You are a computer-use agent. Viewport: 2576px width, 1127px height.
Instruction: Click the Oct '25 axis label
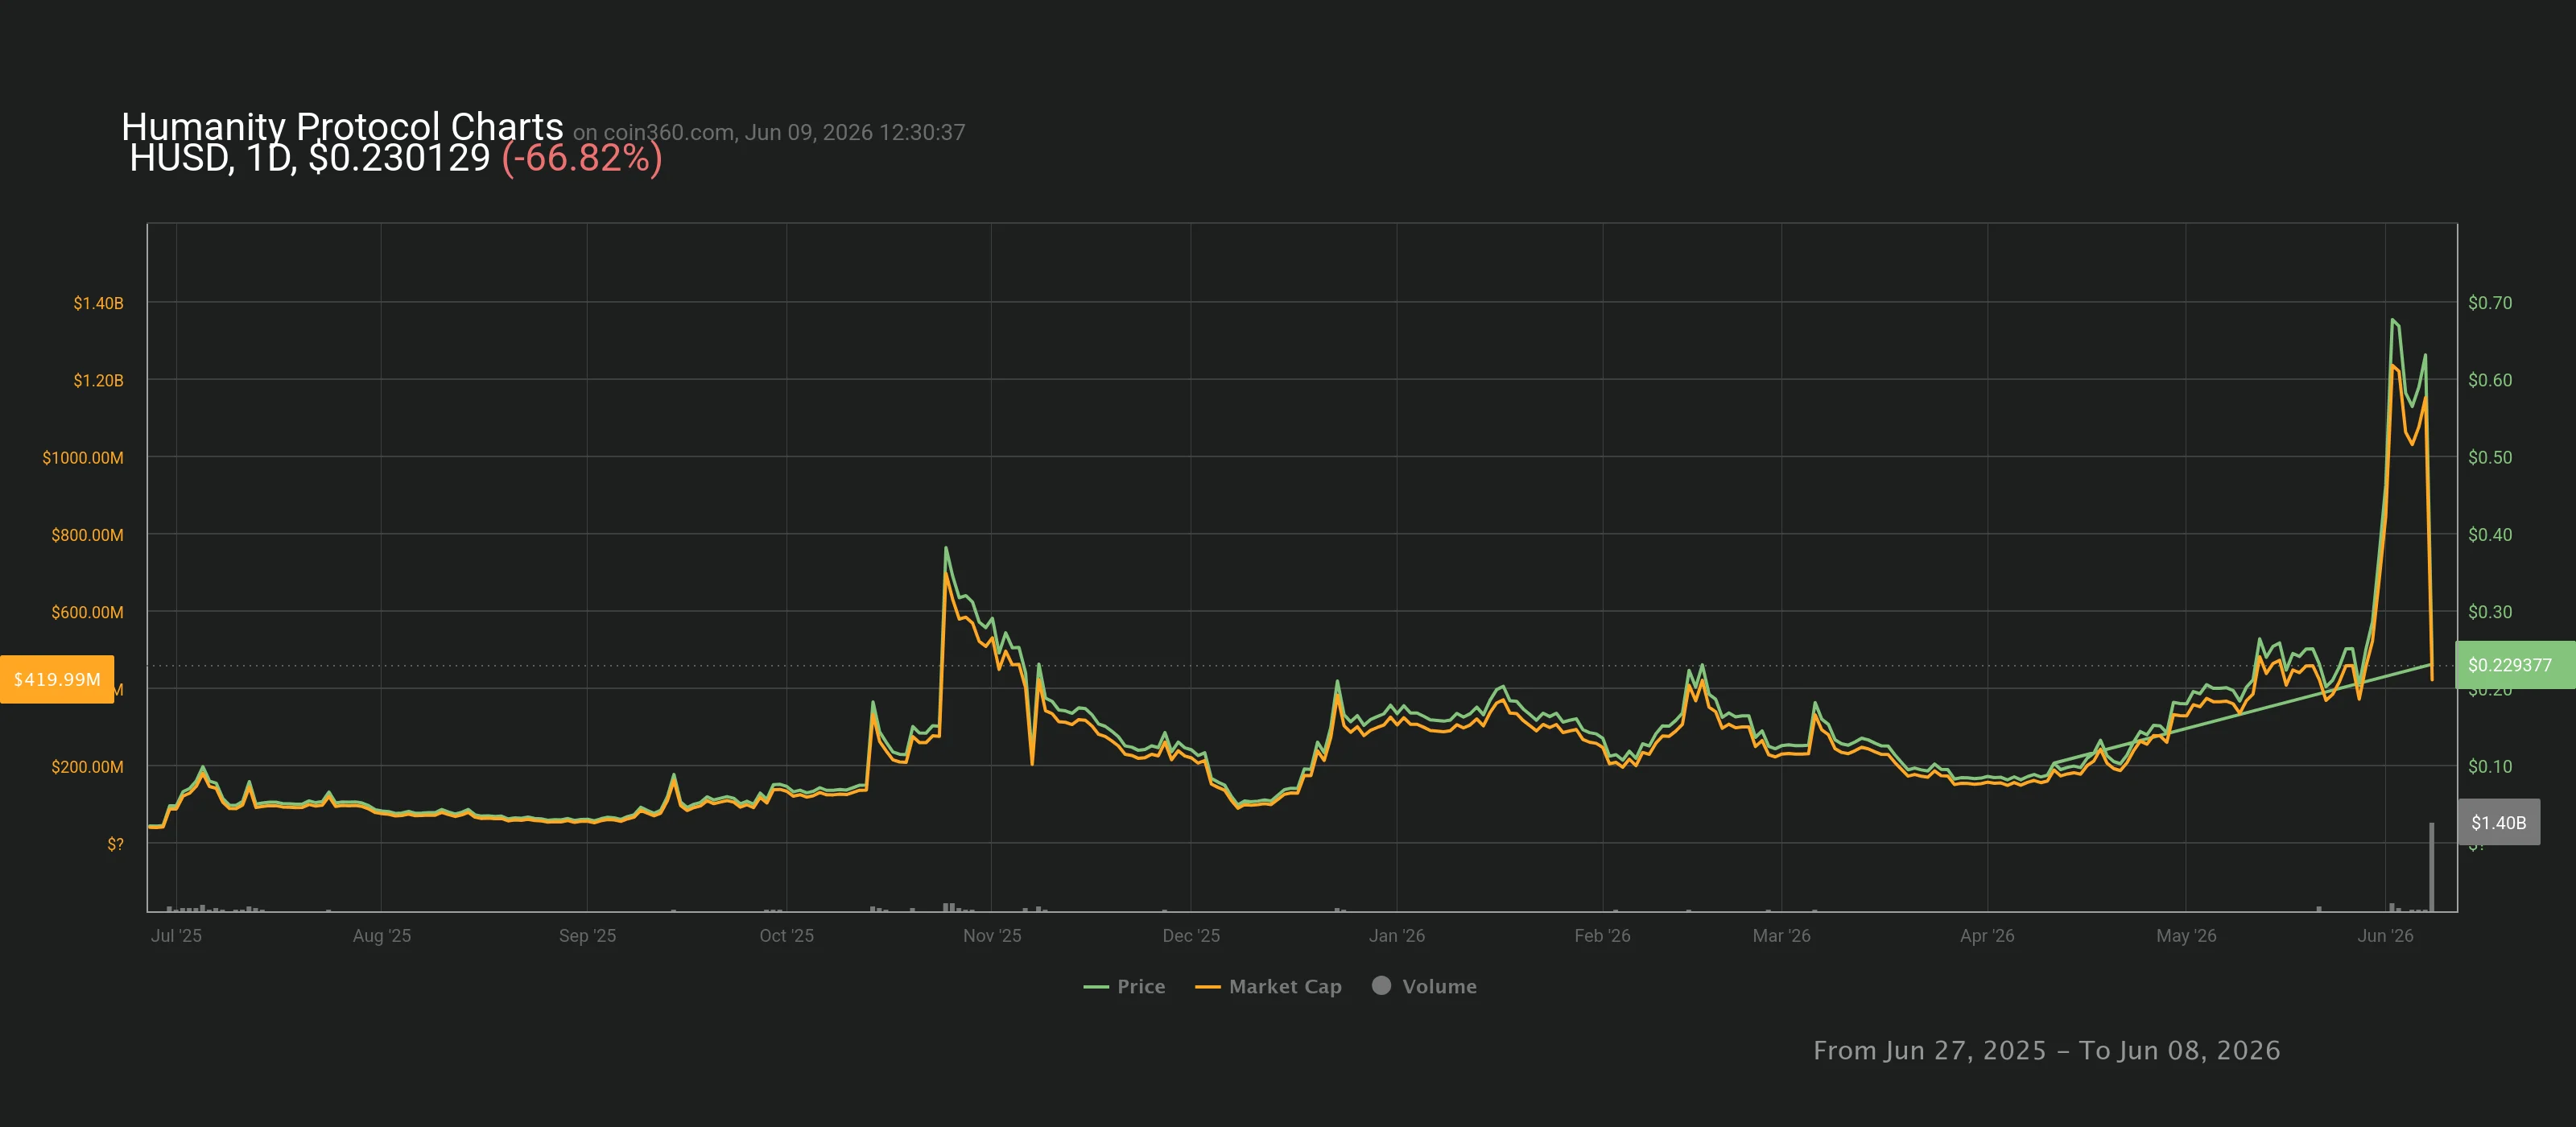(x=786, y=935)
